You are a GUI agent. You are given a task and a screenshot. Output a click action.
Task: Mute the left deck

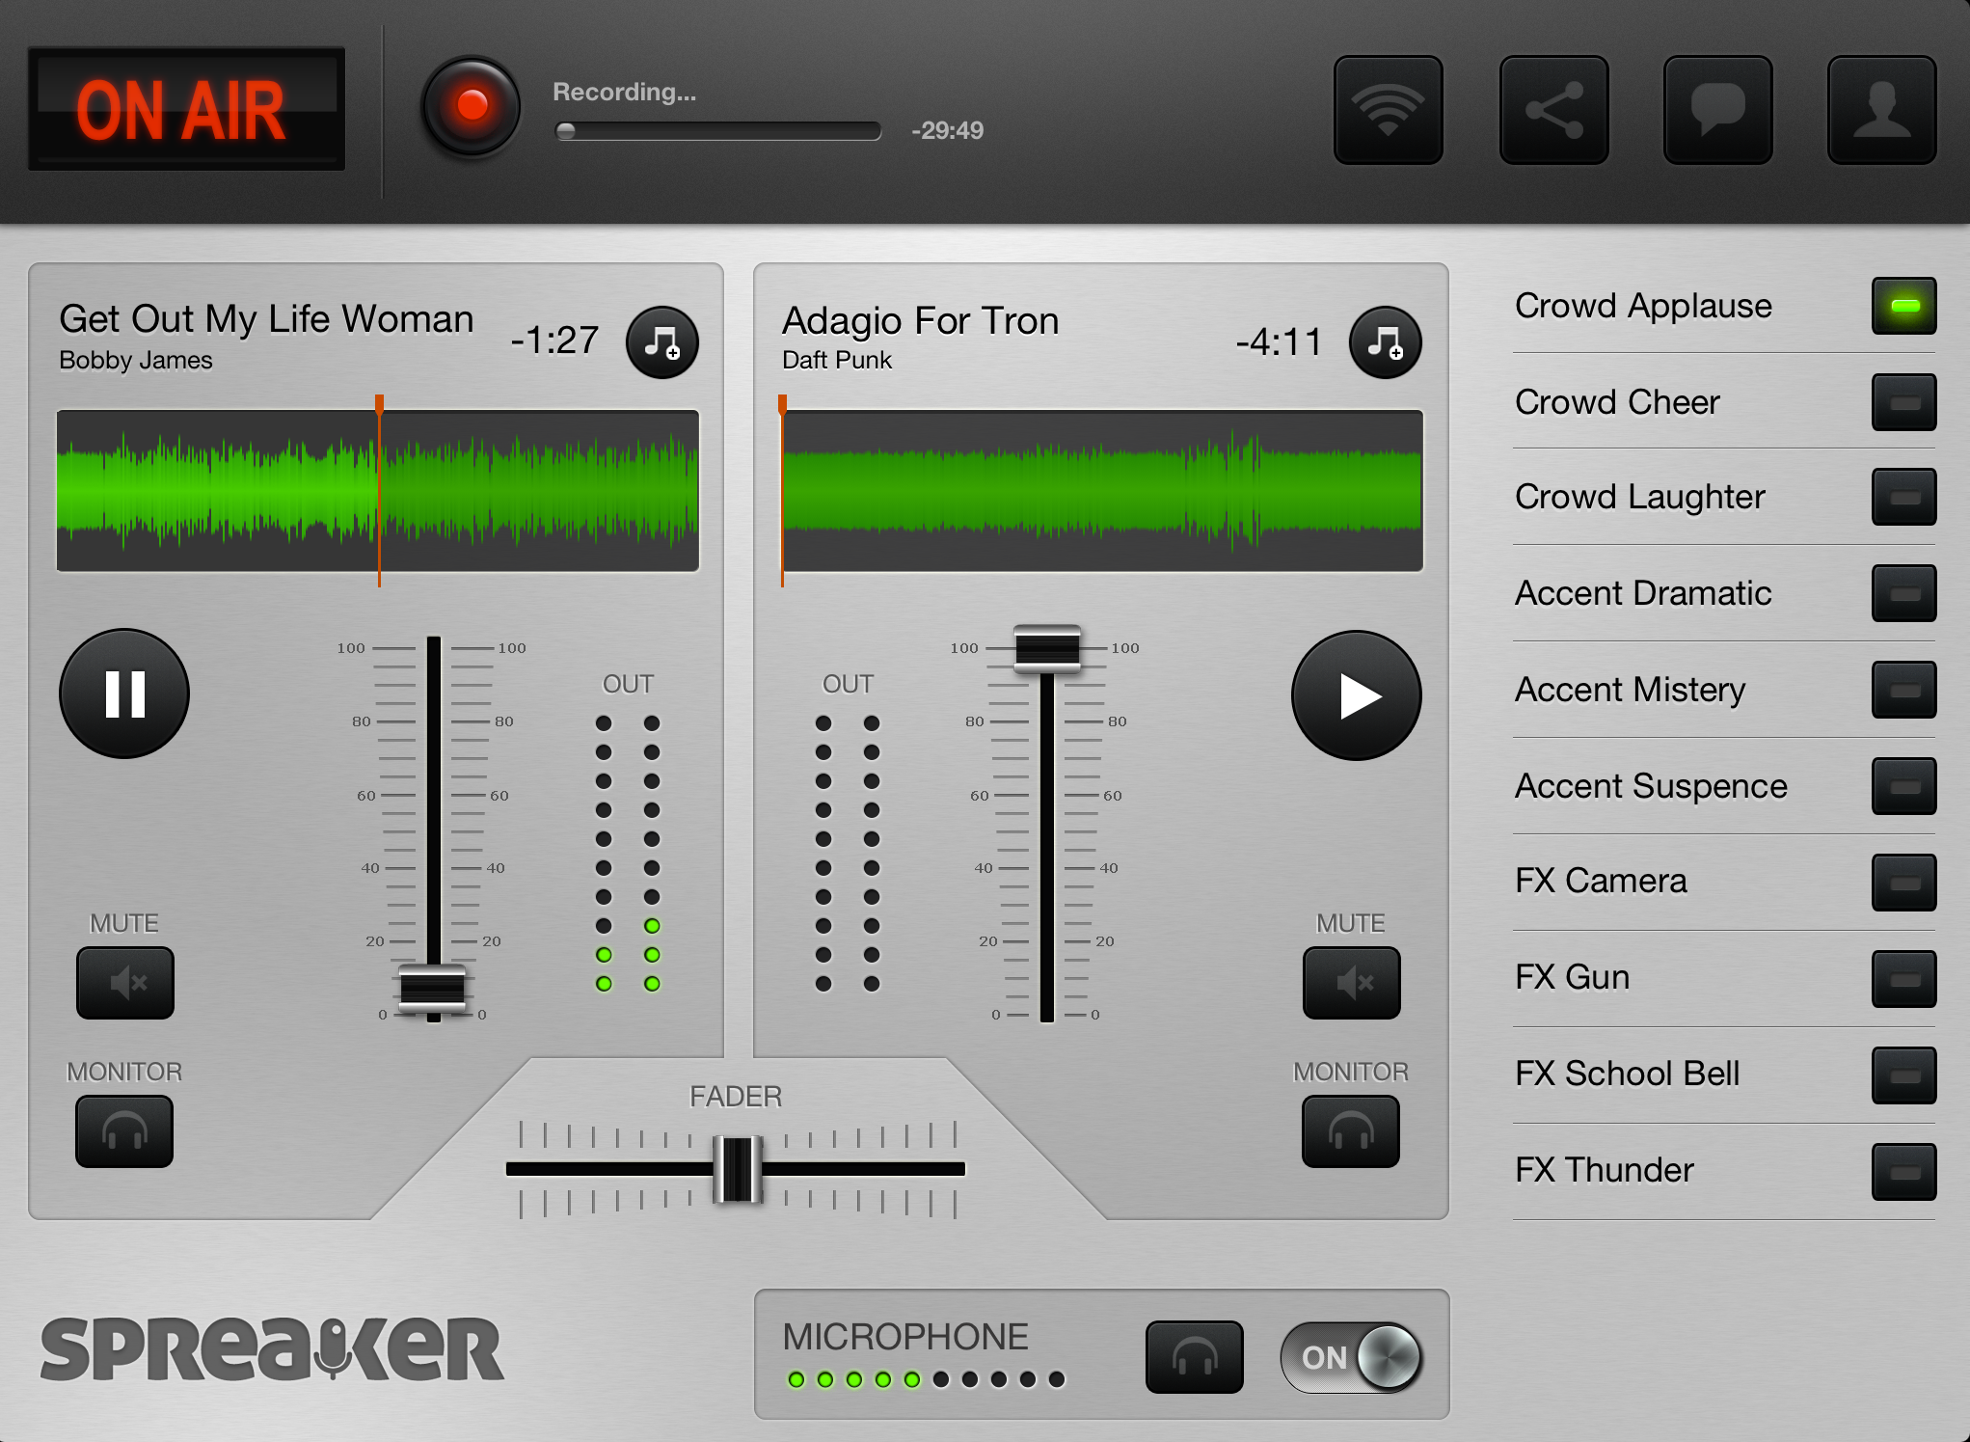coord(125,983)
